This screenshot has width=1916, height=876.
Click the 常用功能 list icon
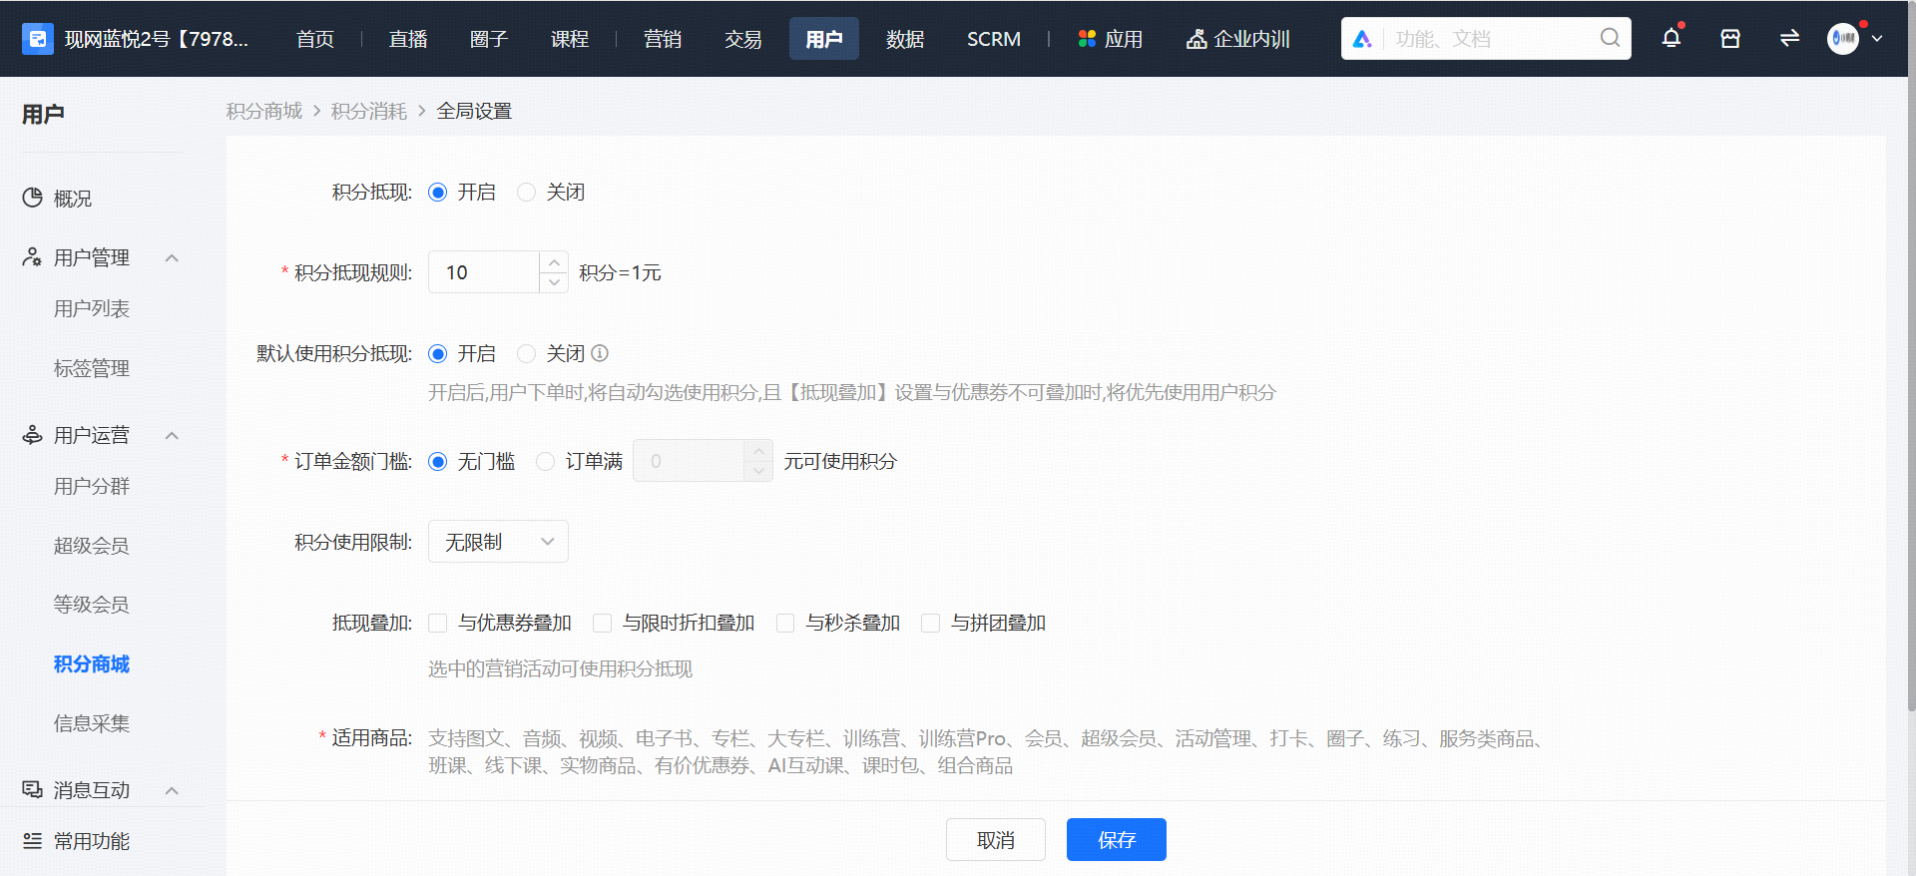(x=33, y=841)
